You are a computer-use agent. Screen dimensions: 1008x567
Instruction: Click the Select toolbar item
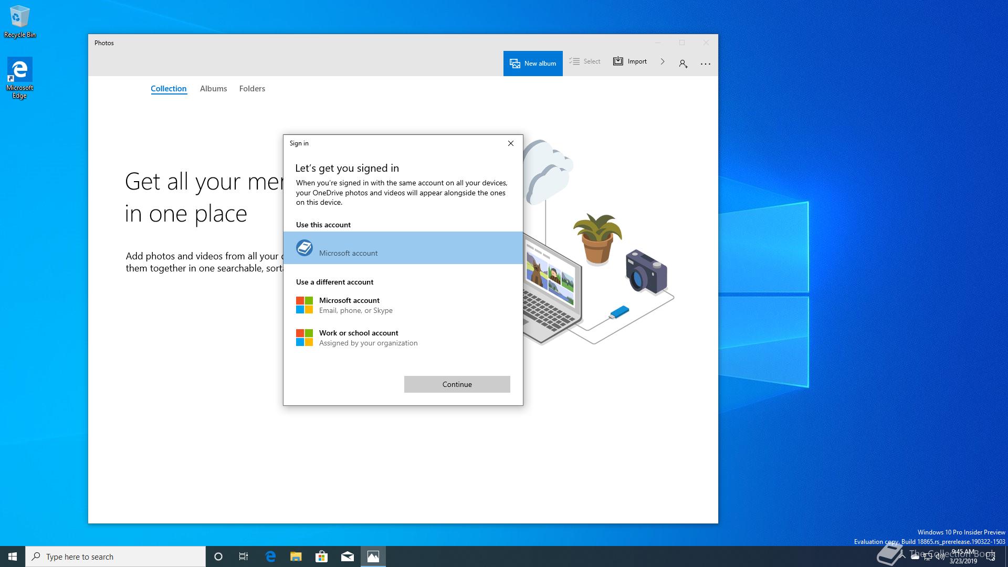click(x=585, y=61)
